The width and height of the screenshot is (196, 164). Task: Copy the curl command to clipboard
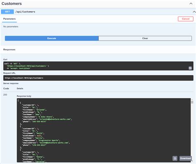pos(190,68)
